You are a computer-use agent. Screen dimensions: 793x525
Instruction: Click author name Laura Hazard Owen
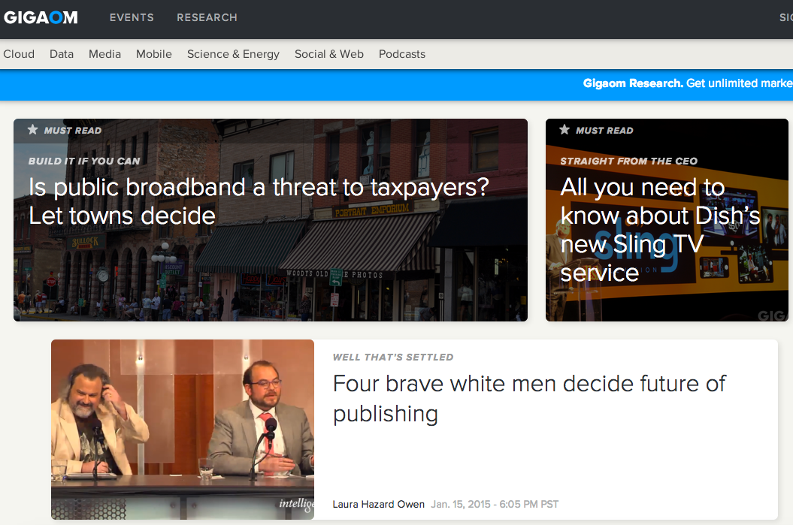coord(379,504)
